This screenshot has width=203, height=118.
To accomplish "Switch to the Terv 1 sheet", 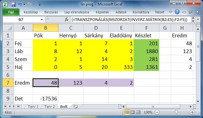I will click(x=33, y=107).
